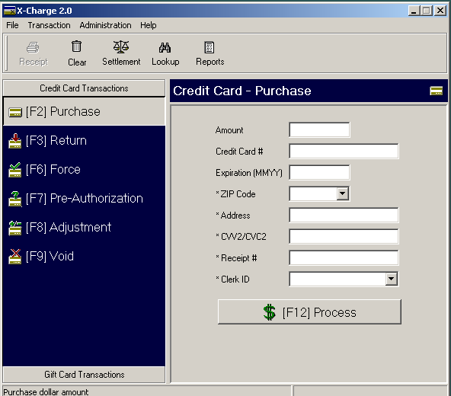This screenshot has width=451, height=396.
Task: Click into the Credit Card # field
Action: coord(344,152)
